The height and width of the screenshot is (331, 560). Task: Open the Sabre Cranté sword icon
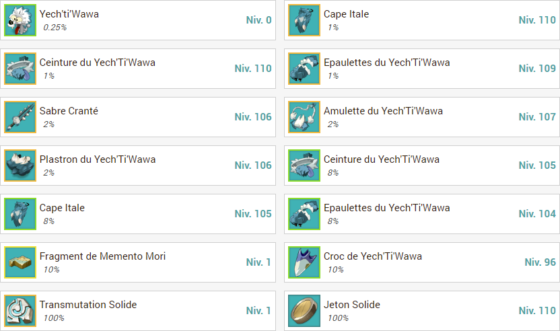pyautogui.click(x=20, y=117)
